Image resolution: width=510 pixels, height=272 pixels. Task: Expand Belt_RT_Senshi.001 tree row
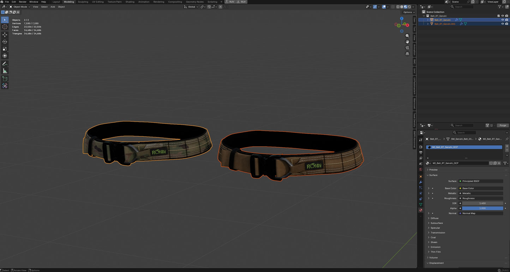[x=428, y=24]
